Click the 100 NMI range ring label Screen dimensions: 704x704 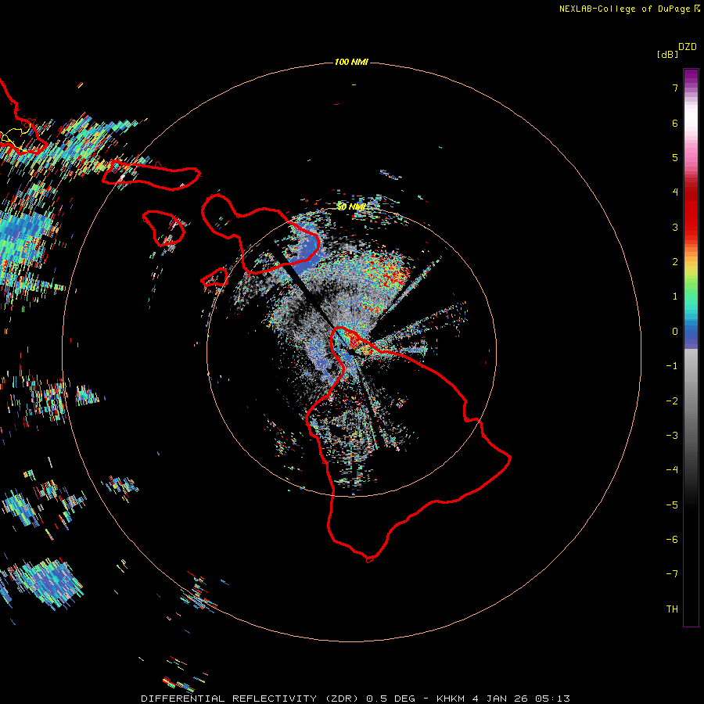351,62
